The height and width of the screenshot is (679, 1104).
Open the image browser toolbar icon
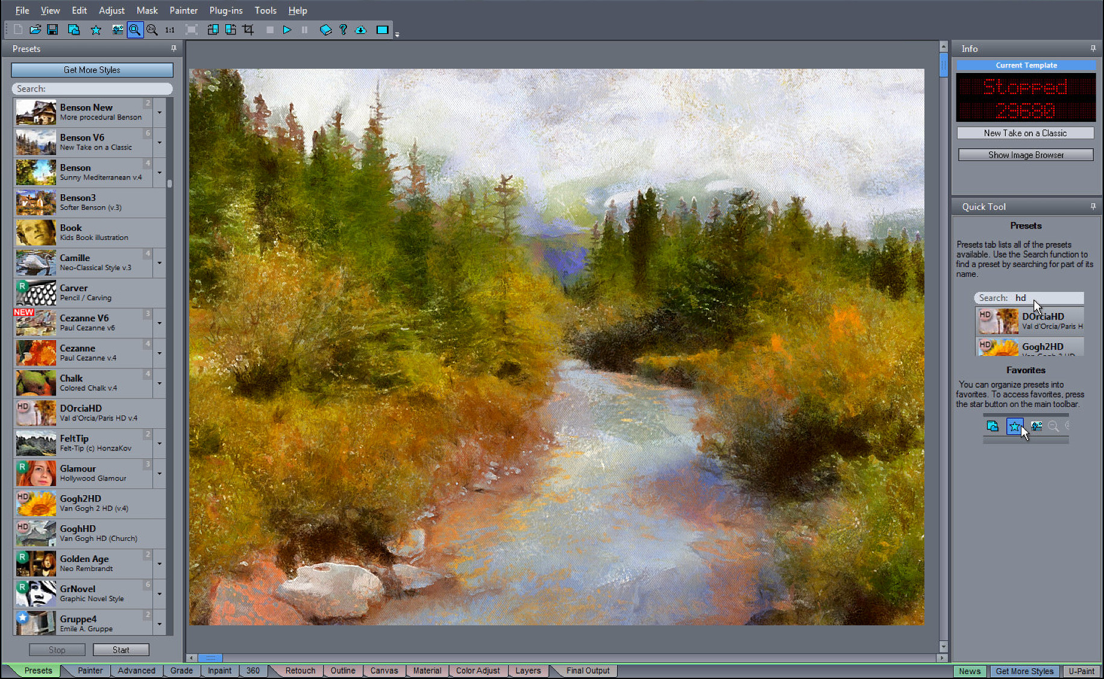tap(74, 30)
